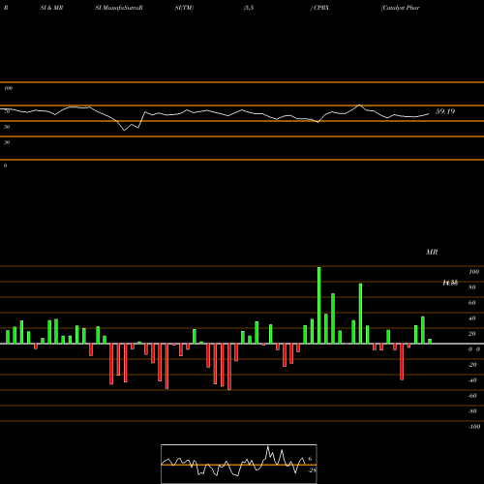Viewport: 484px width, 484px height.
Task: Click the MR axis label -20
Action: (x=472, y=365)
